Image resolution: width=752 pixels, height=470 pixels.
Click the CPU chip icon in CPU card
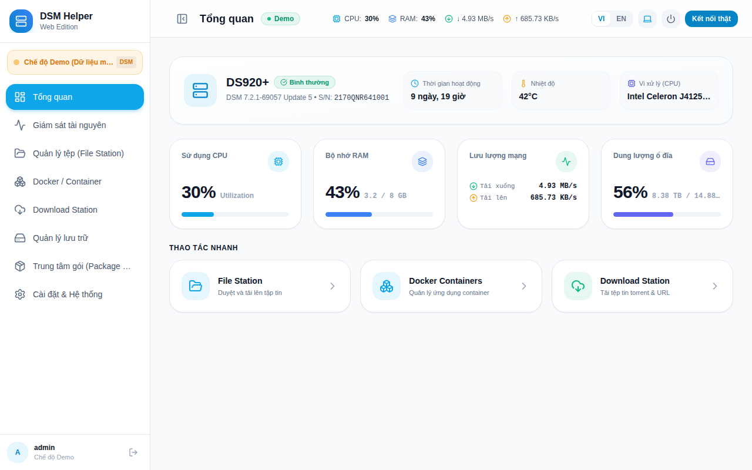(x=278, y=162)
